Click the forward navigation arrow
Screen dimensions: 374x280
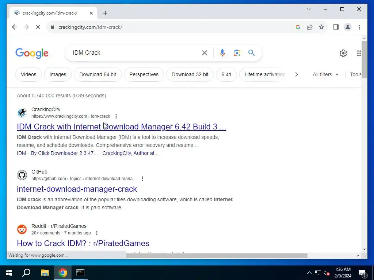tap(26, 27)
